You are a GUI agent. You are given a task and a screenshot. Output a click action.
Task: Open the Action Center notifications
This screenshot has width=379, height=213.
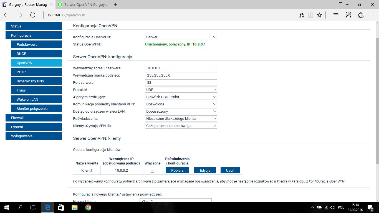[370, 207]
